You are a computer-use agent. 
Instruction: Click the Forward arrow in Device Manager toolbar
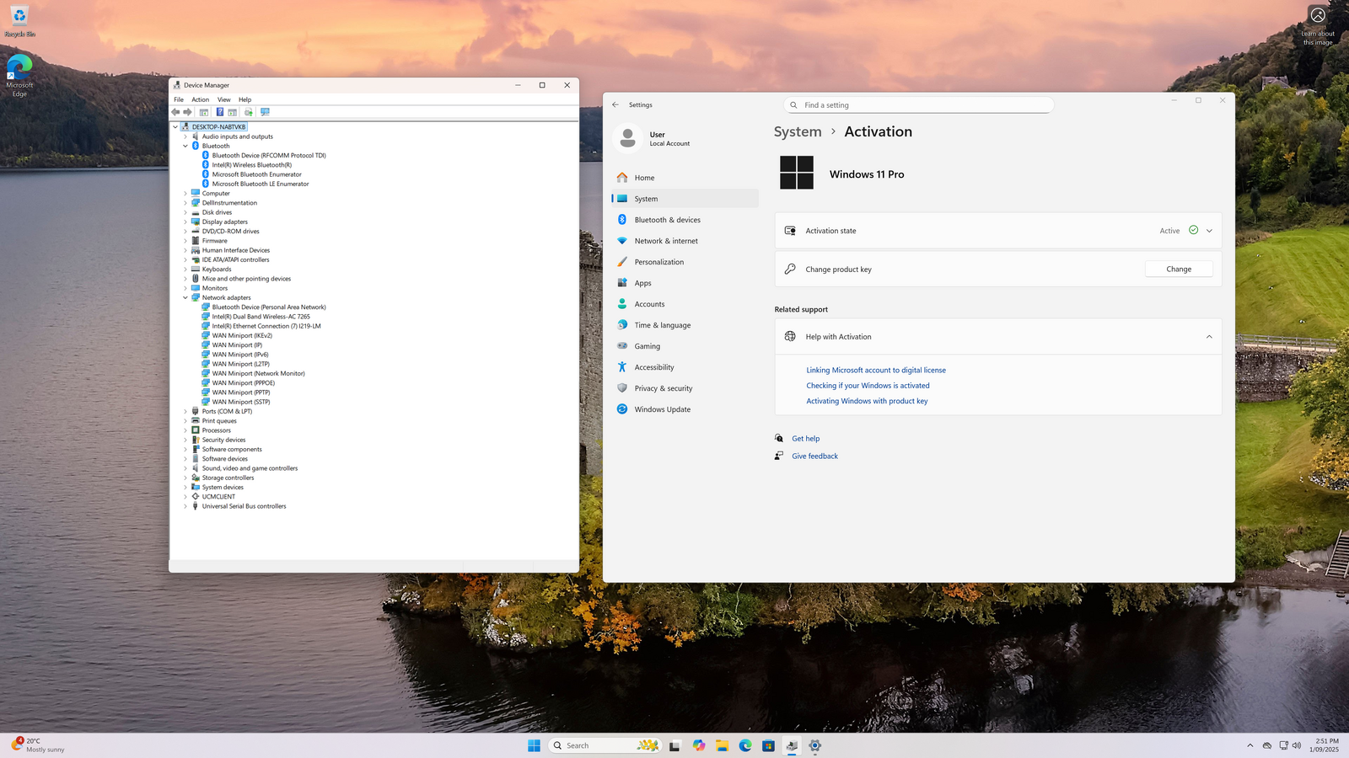[187, 112]
